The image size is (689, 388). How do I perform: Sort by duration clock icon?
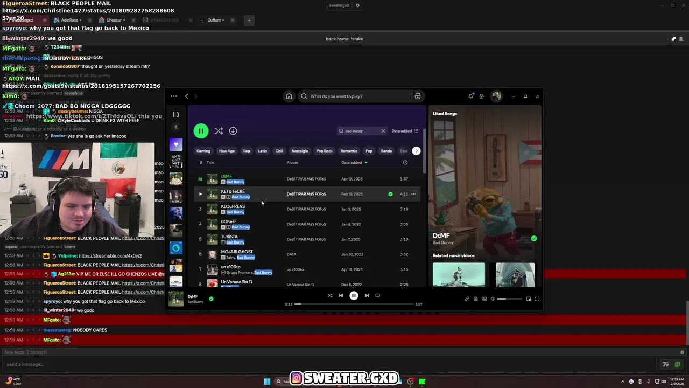coord(405,162)
